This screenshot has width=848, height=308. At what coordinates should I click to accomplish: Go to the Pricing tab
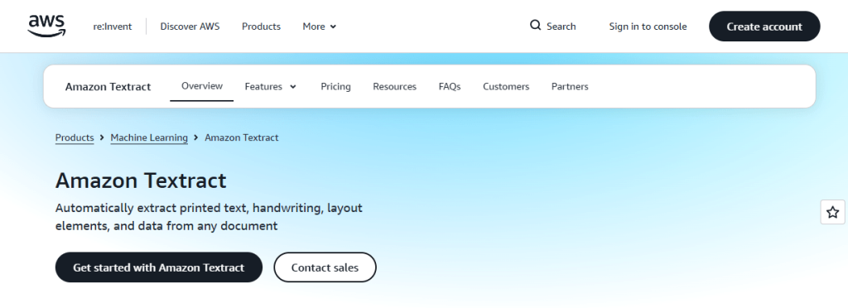(335, 86)
